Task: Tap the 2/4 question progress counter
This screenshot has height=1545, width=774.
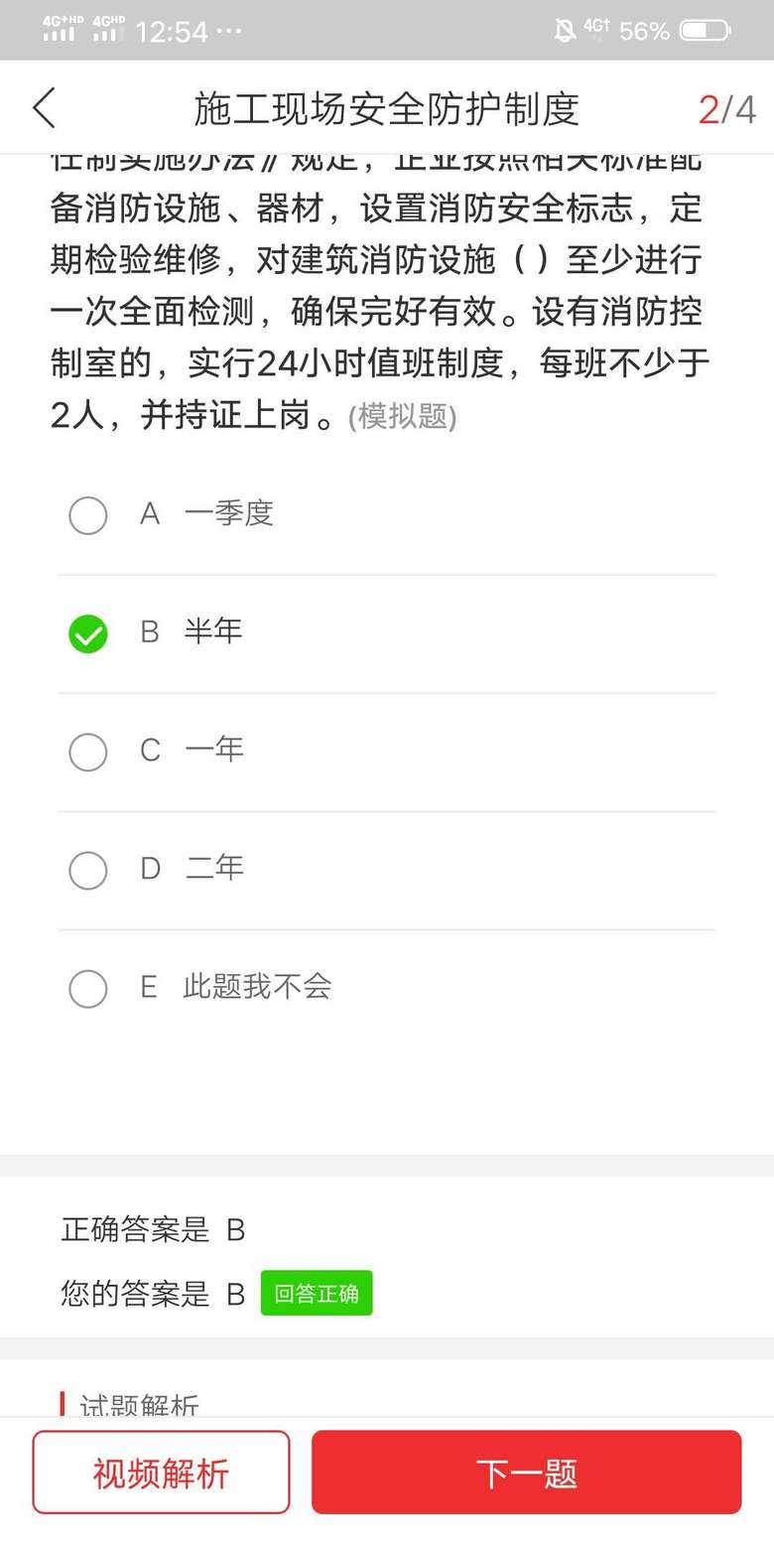Action: click(x=726, y=109)
